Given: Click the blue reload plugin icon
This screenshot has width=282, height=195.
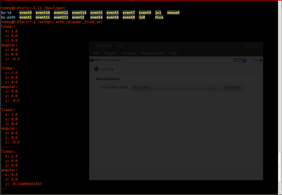Looking at the screenshot, I should click(x=239, y=60).
